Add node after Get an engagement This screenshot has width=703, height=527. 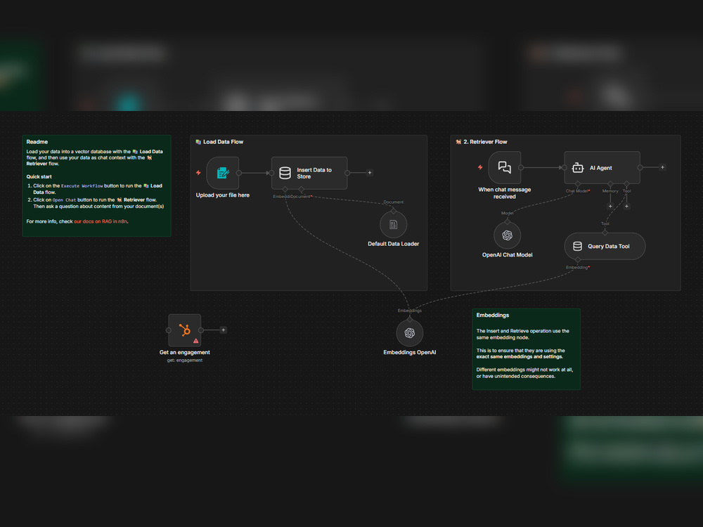click(224, 330)
